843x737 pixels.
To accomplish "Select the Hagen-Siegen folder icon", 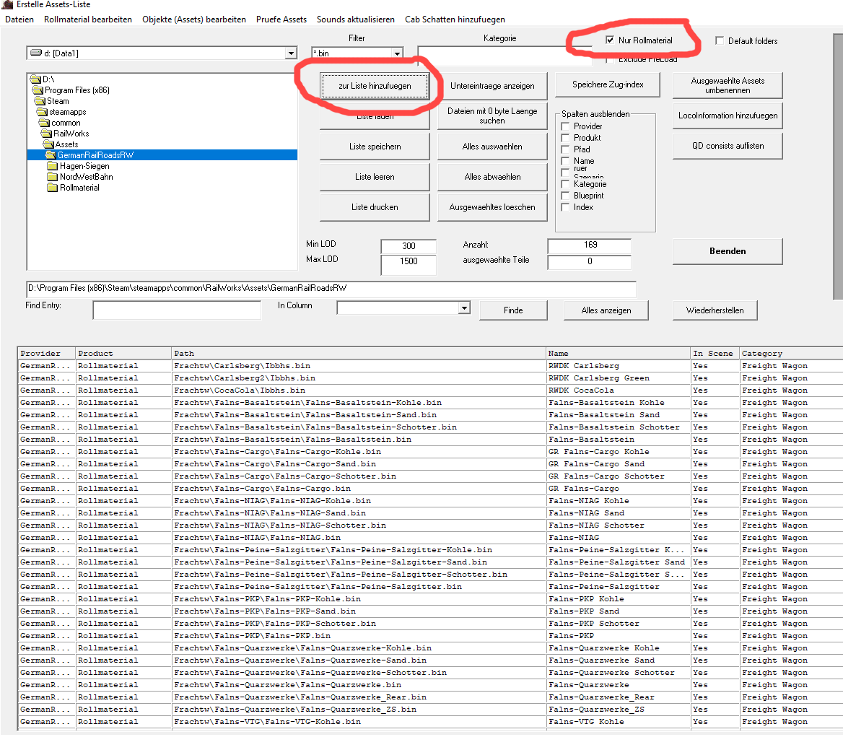I will point(52,166).
